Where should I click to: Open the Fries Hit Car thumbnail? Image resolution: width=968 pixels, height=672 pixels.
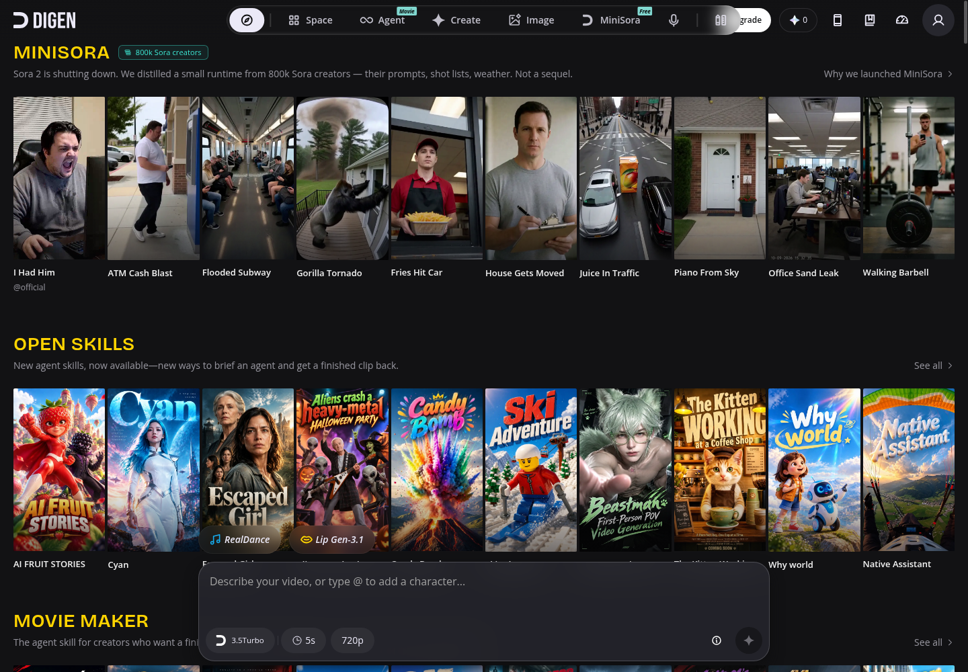point(437,178)
